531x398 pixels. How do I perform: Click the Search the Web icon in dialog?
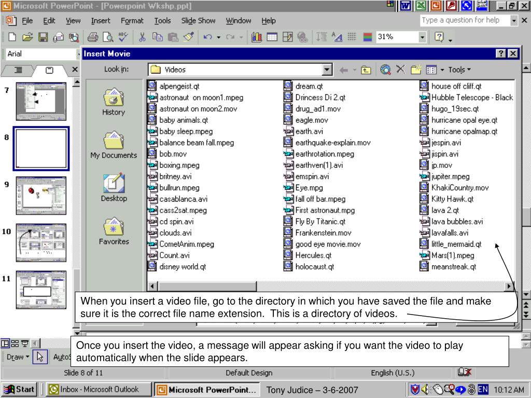(x=385, y=70)
